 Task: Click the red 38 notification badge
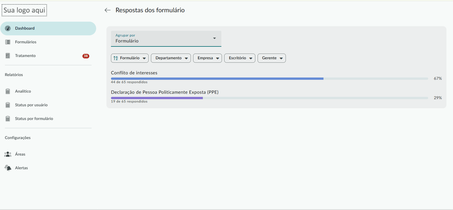(x=86, y=56)
